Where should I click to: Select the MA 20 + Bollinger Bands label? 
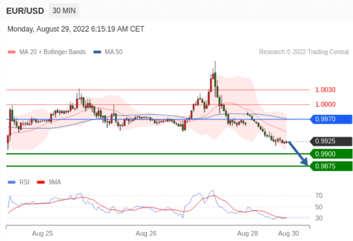53,52
